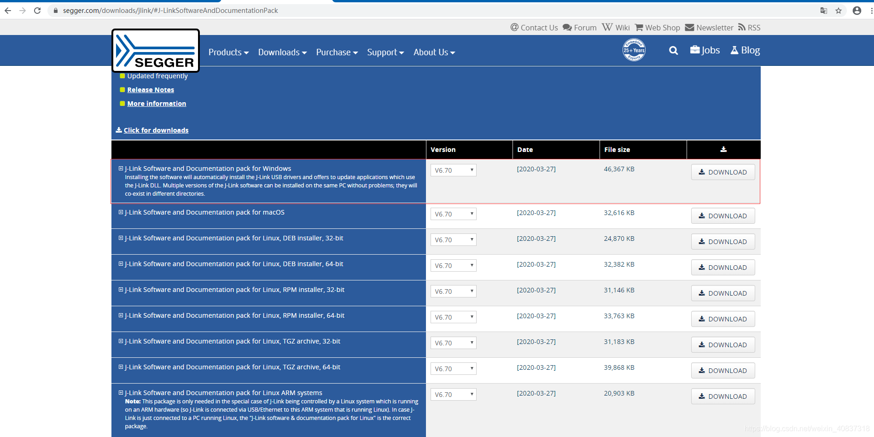Expand Linux DEB installer 32-bit row
874x437 pixels.
point(121,238)
